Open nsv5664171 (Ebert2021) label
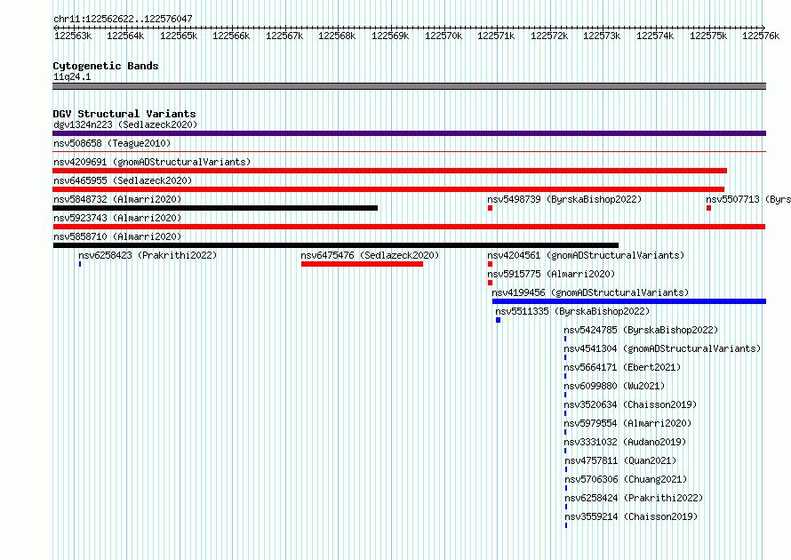 [x=622, y=367]
